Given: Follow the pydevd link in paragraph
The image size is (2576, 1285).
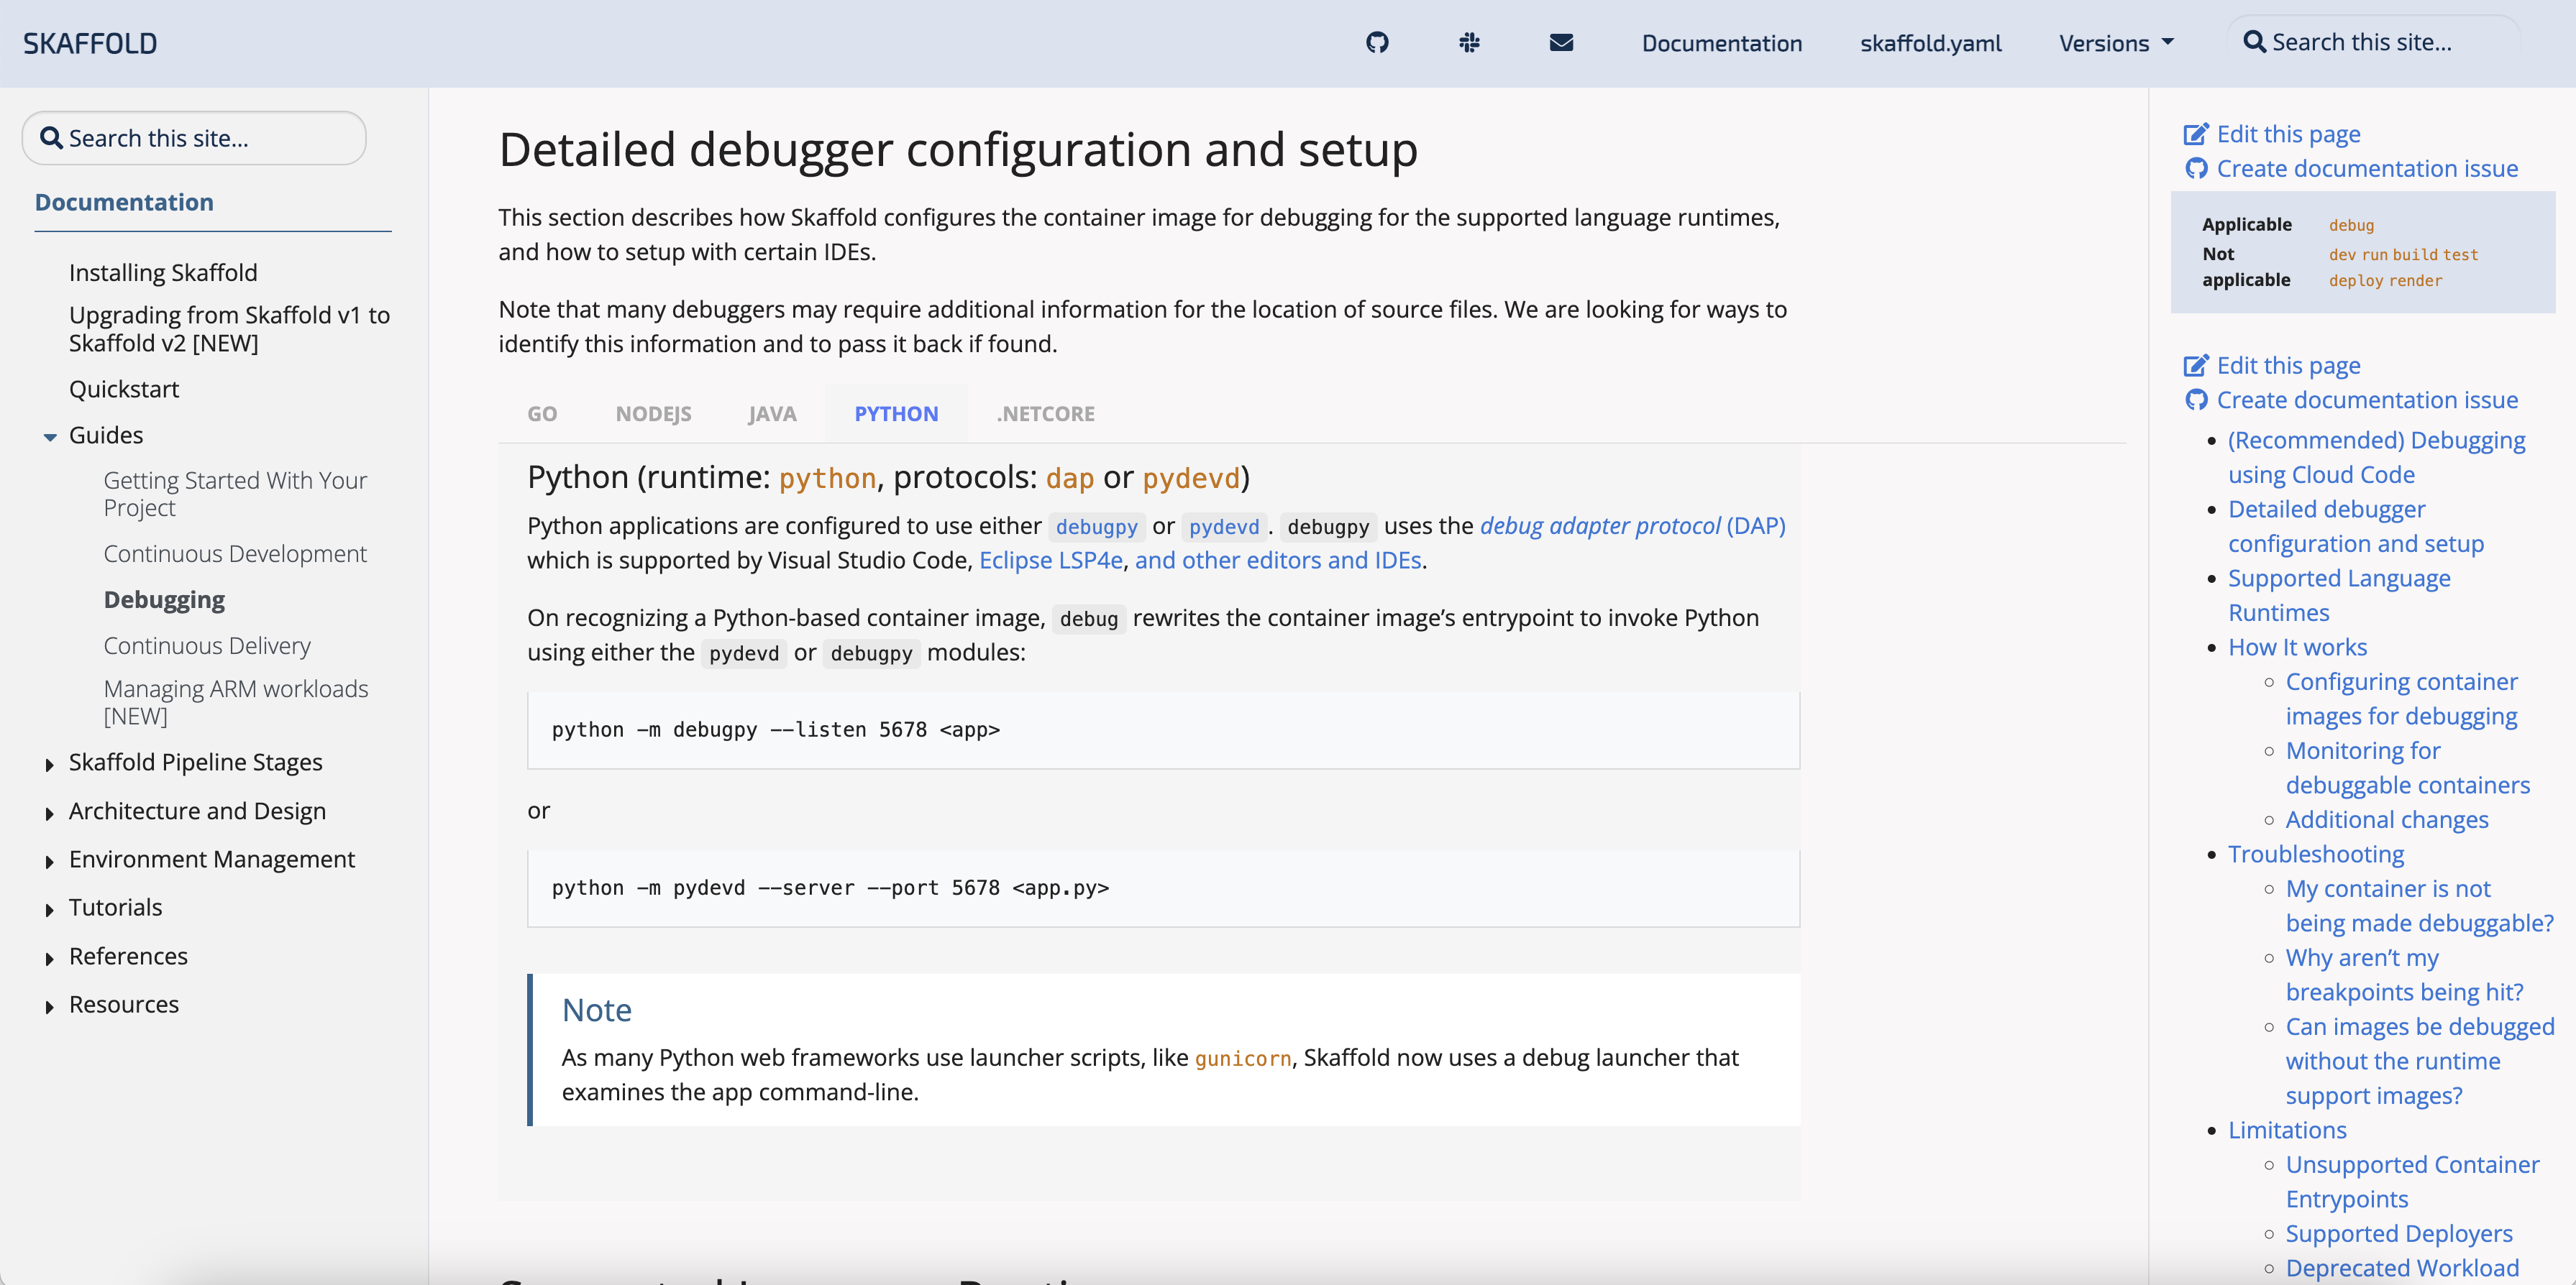Looking at the screenshot, I should click(x=1224, y=527).
